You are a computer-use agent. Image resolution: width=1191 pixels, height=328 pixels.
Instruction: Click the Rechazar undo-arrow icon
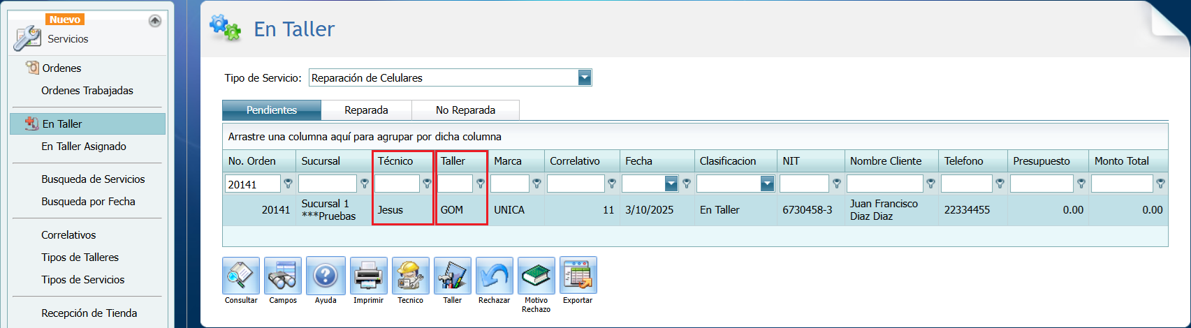pos(495,275)
